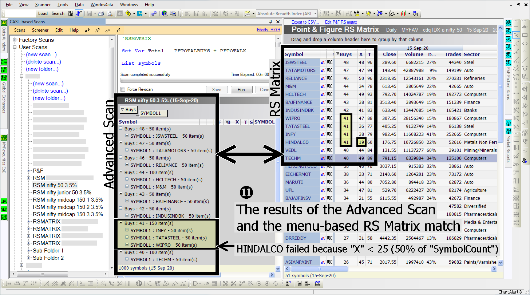
Task: Collapse the User Scans tree node
Action: pos(15,47)
